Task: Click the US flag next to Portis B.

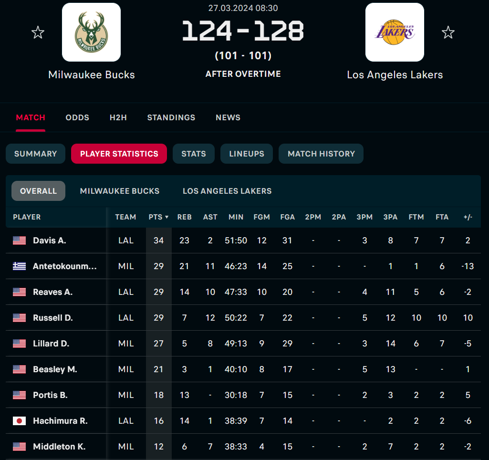Action: [19, 395]
